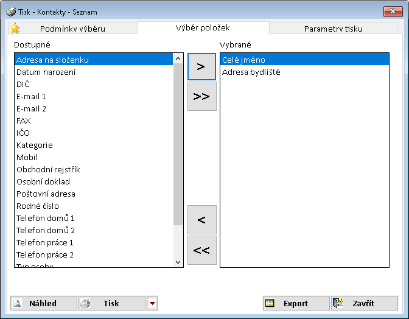Click the Tisk print button

click(x=112, y=303)
